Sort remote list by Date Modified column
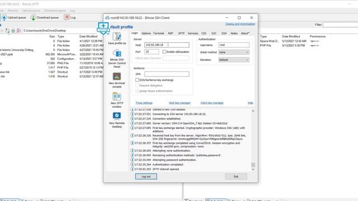 291,36
